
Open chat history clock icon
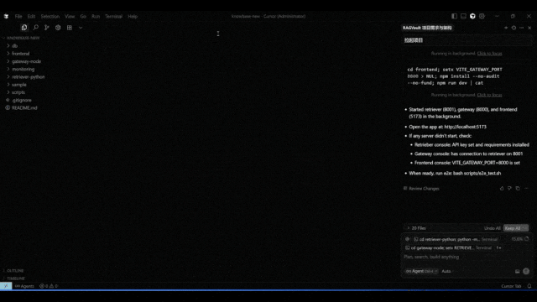[514, 28]
